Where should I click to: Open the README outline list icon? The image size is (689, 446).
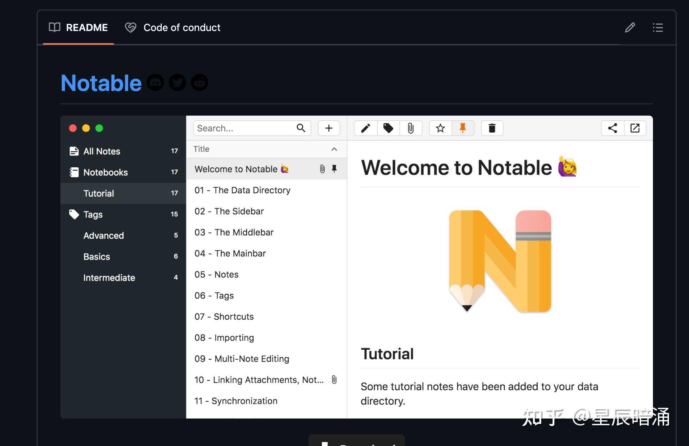[x=658, y=27]
